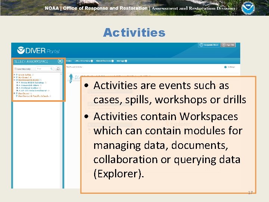This screenshot has width=269, height=202.
Task: Click the blue diver figure icon
Action: point(71,78)
